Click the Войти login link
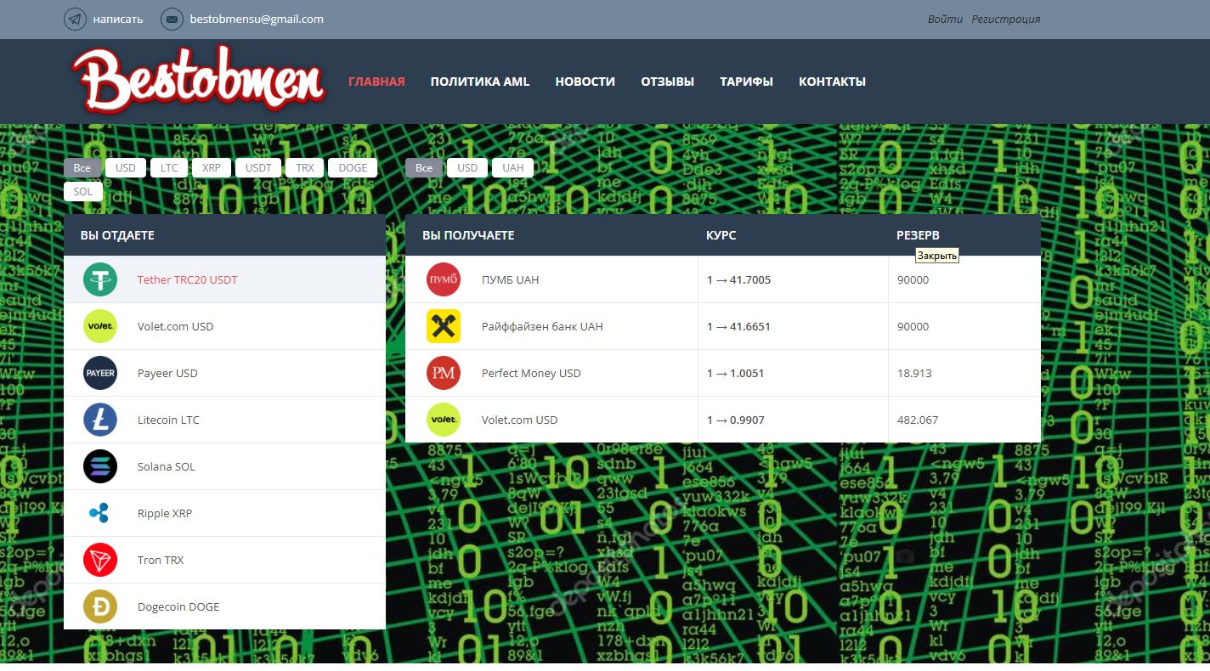This screenshot has width=1210, height=671. (x=946, y=19)
